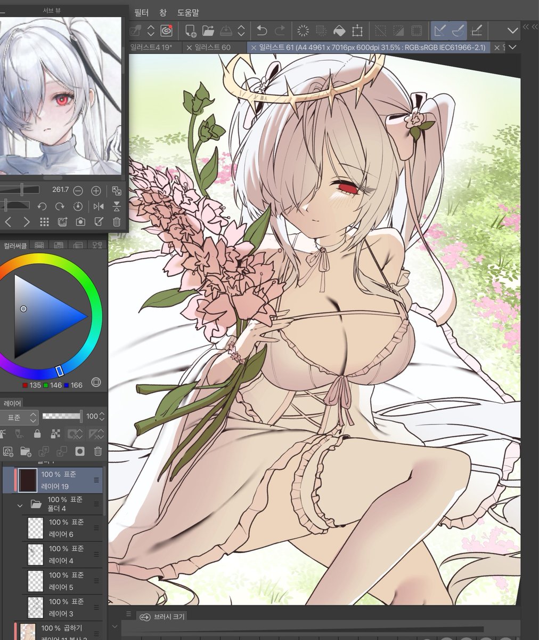Toggle snap to ruler
The image size is (539, 640).
click(440, 30)
